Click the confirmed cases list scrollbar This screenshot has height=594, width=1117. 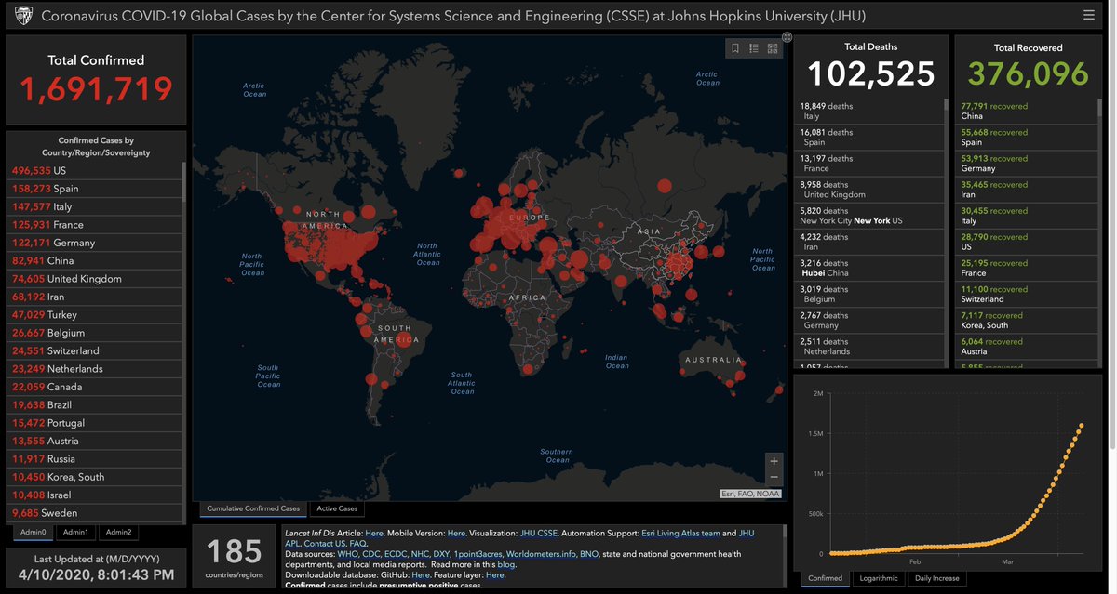pyautogui.click(x=183, y=182)
